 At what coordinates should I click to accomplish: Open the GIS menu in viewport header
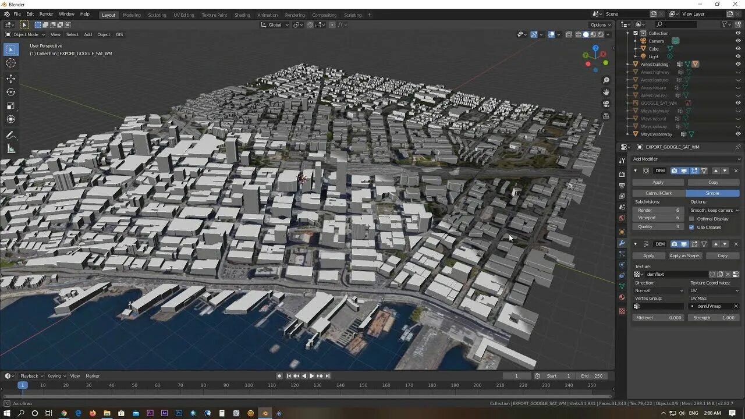point(119,34)
